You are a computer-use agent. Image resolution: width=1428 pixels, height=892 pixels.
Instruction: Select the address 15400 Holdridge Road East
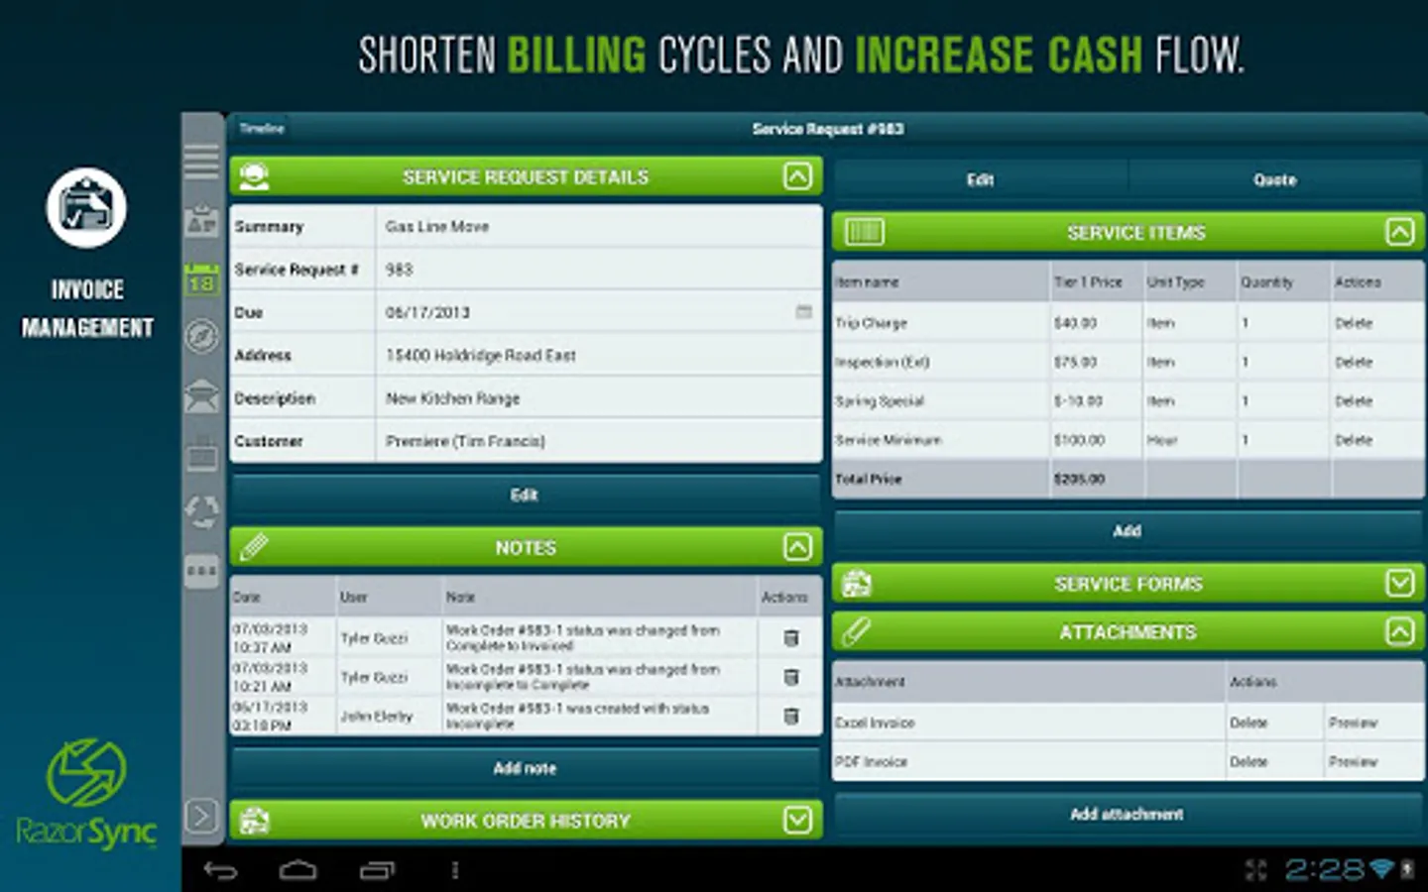(481, 355)
